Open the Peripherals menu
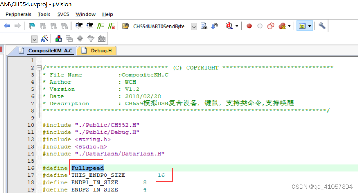Screen dimensions: 358x193 coord(18,14)
